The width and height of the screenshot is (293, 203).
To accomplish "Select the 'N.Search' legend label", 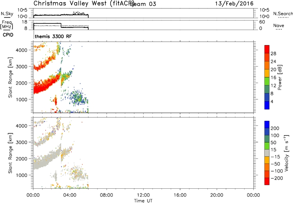I will [x=283, y=14].
